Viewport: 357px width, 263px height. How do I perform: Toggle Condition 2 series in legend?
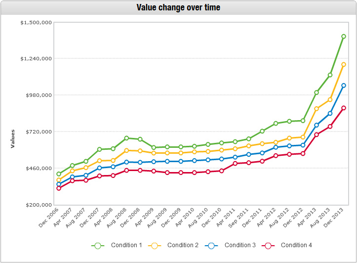tap(183, 245)
